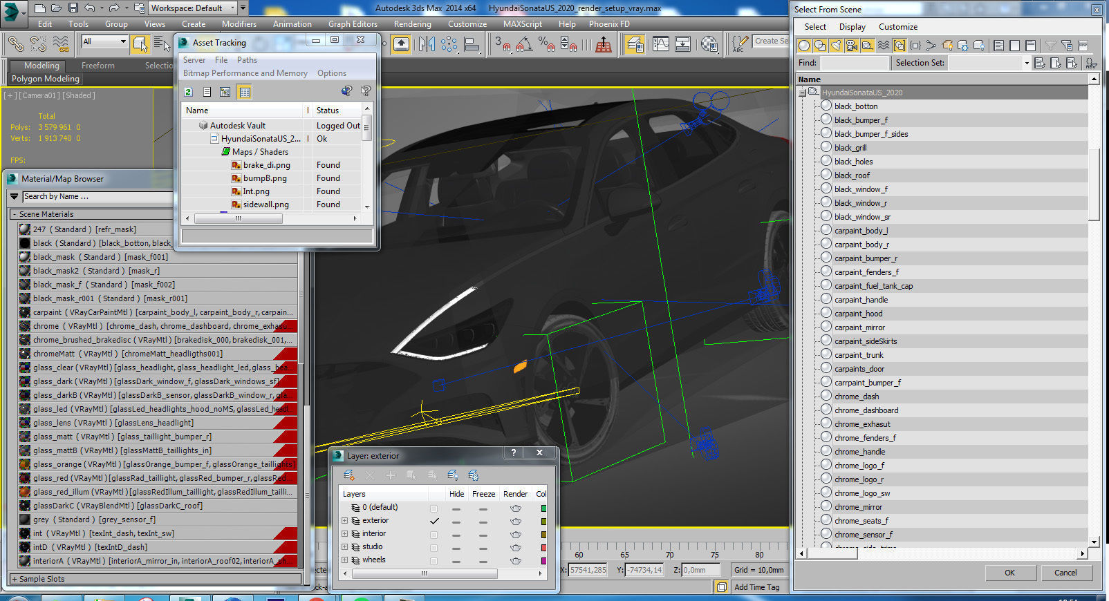Viewport: 1109px width, 601px height.
Task: Click the Edit Named Selection Sets icon
Action: (740, 44)
